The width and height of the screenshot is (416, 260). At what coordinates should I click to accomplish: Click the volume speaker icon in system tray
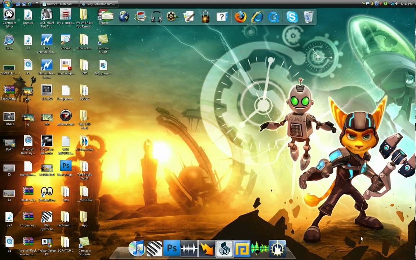click(396, 4)
